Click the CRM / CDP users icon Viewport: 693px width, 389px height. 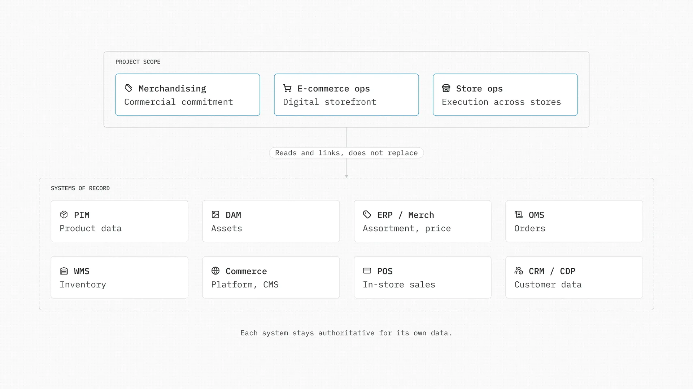[519, 271]
